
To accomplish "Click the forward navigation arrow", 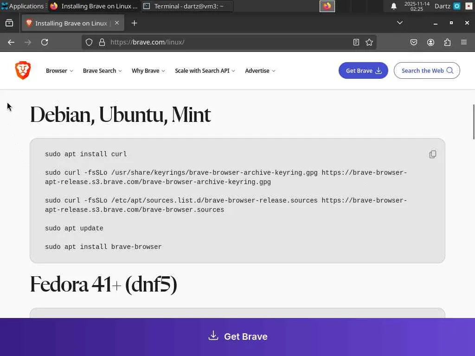I will 28,42.
